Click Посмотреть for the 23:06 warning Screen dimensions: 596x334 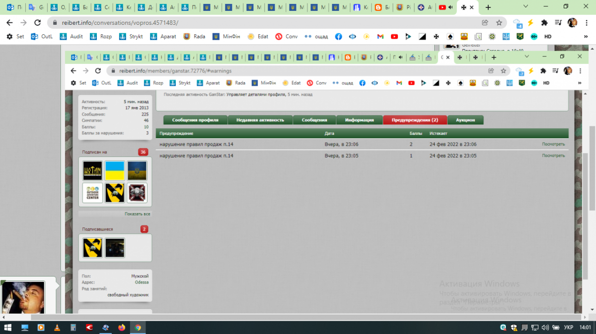tap(553, 144)
